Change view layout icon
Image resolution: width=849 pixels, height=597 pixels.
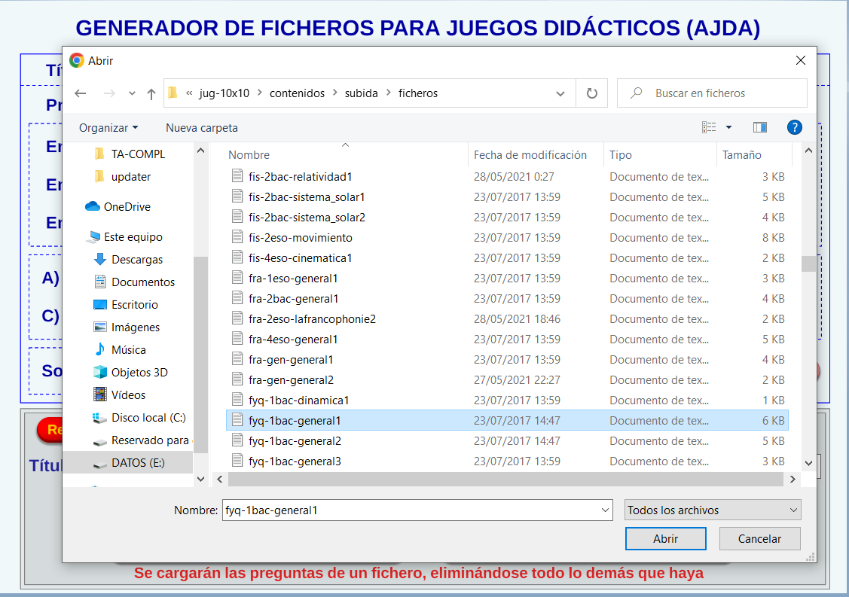click(x=709, y=127)
